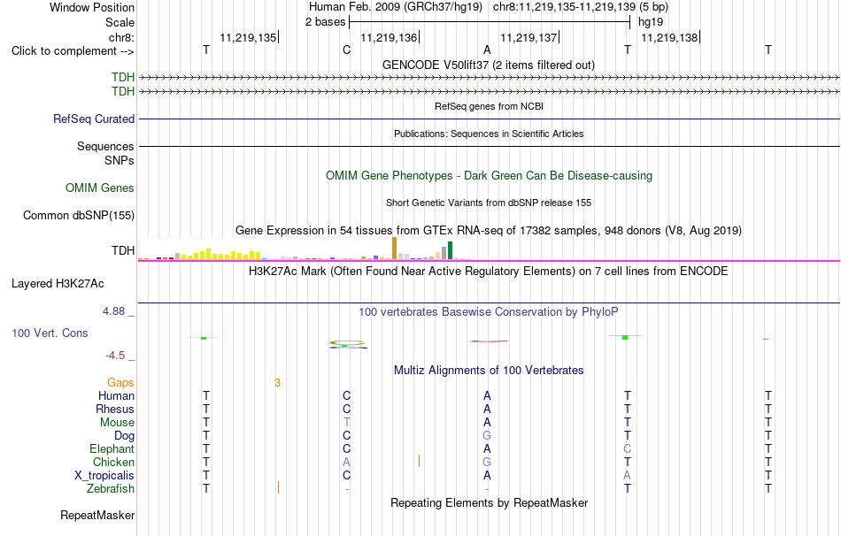
Task: Click the -4.5 PhyloP scale minimum value
Action: (115, 356)
